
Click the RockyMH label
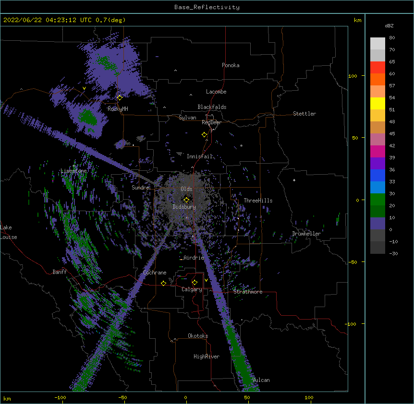pyautogui.click(x=118, y=109)
